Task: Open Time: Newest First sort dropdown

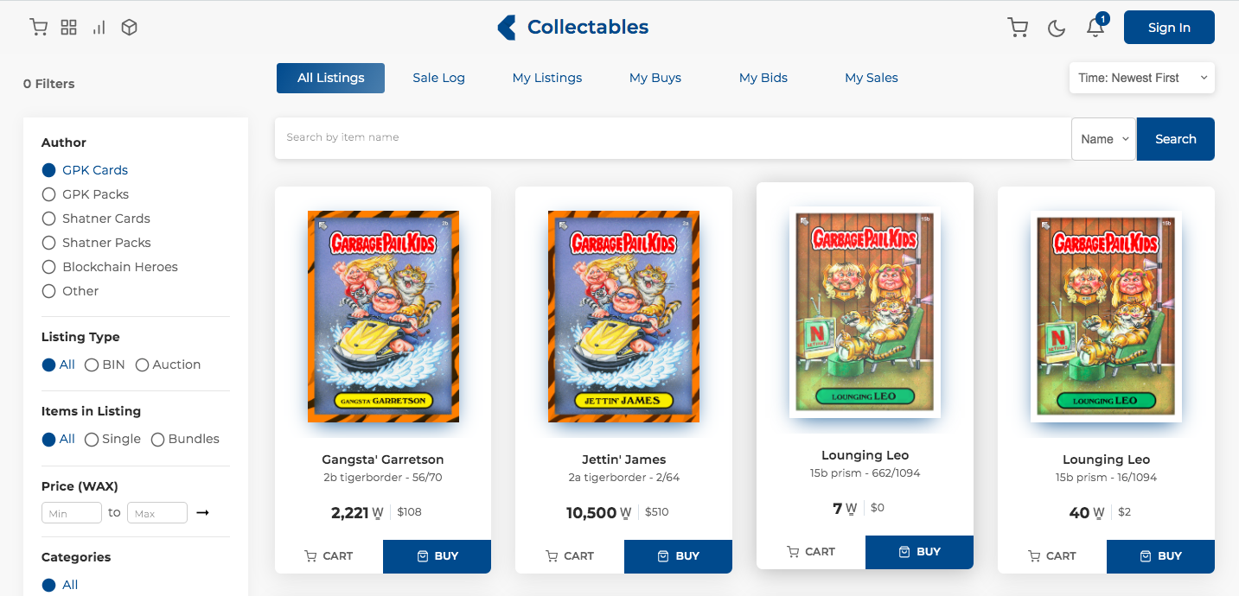Action: [1141, 78]
